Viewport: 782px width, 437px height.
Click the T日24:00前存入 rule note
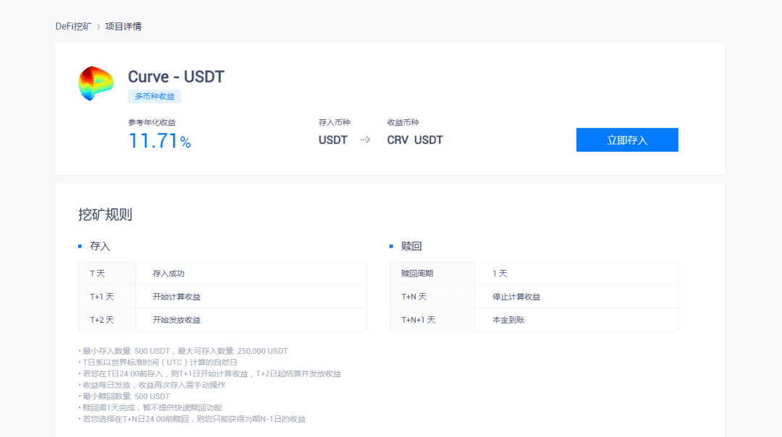209,374
